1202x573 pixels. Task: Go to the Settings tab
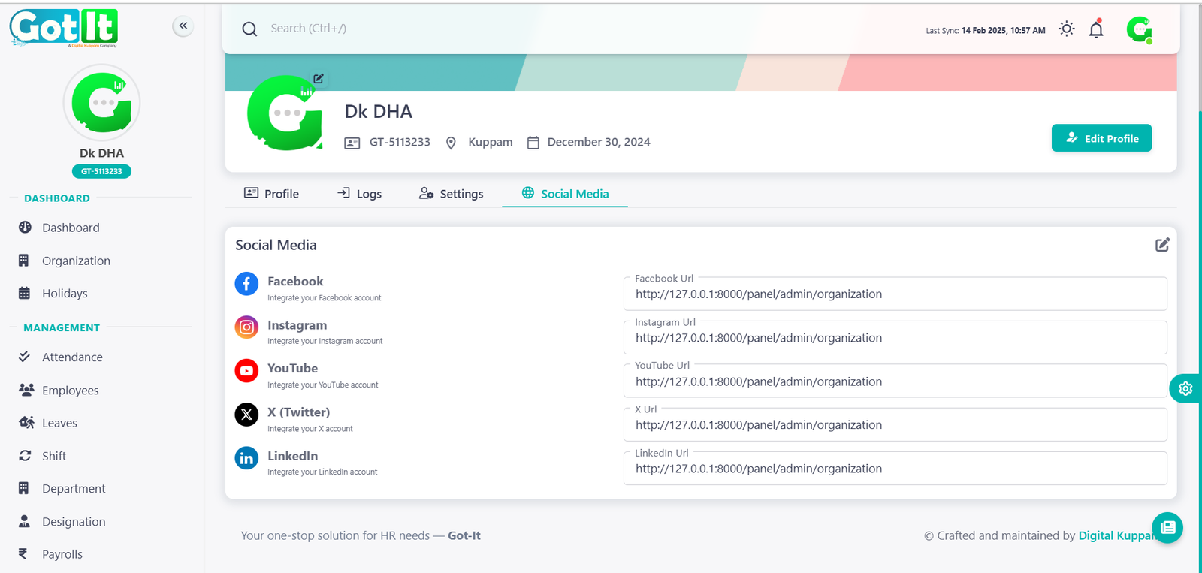pos(451,194)
